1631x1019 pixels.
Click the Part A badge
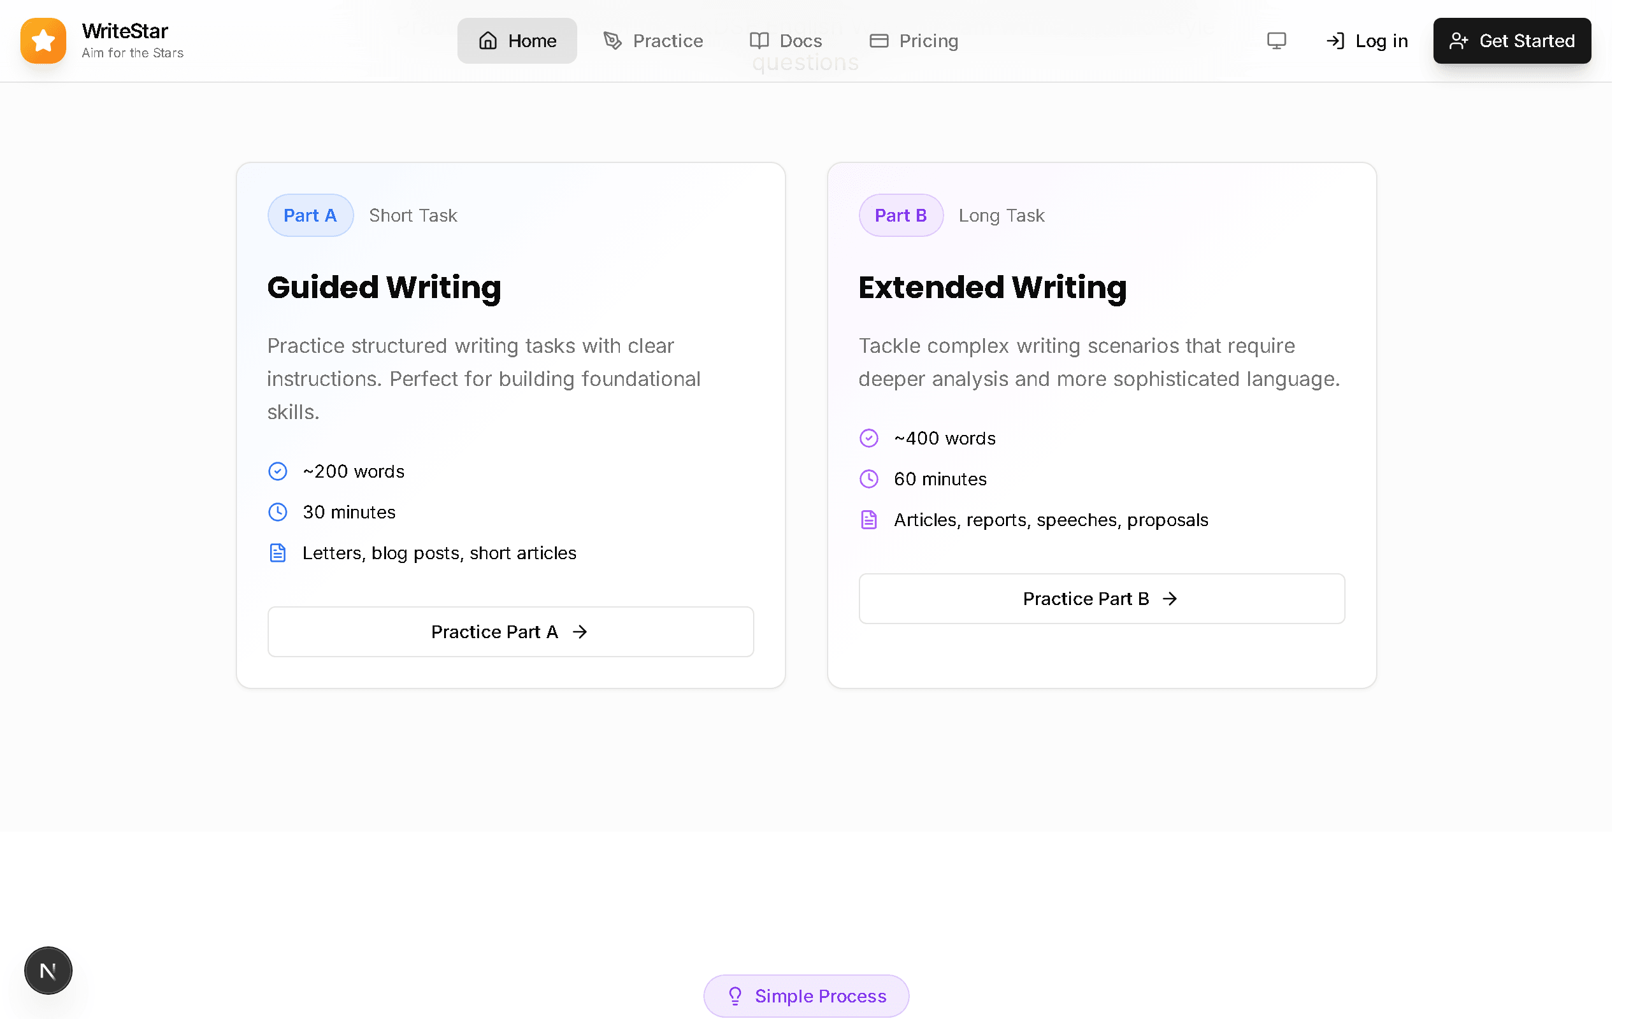tap(310, 215)
